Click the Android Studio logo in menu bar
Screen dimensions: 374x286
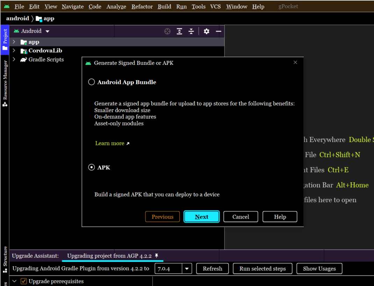click(7, 6)
